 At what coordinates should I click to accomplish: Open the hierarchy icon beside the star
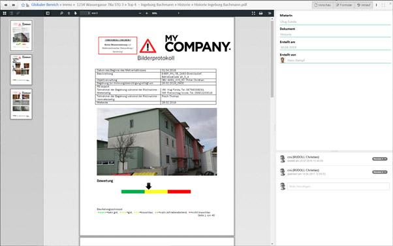coord(27,5)
